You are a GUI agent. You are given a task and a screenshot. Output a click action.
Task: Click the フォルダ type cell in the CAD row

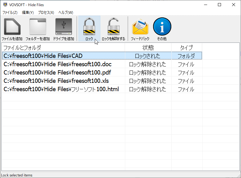pos(186,56)
